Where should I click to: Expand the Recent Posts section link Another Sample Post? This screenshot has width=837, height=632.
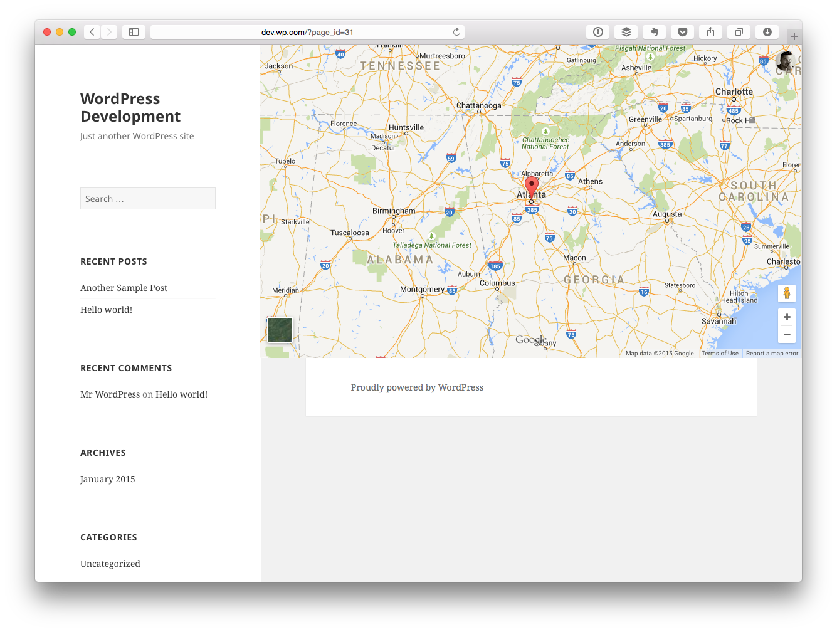click(x=124, y=287)
